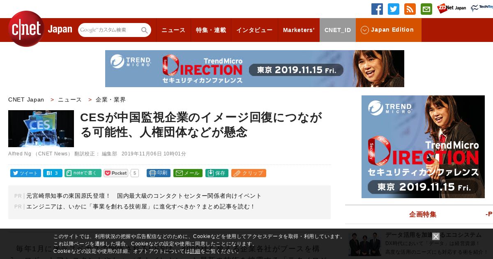Send article via メール button
The image size is (493, 259).
pos(188,173)
